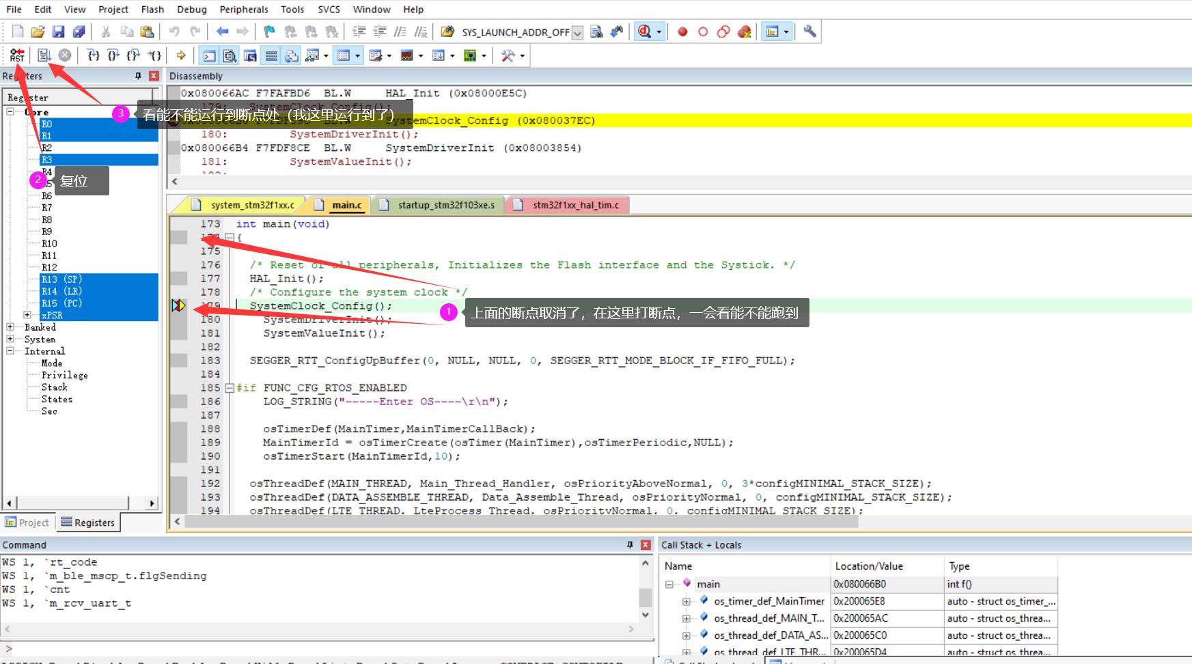Switch to the Project panel tab

pos(27,523)
